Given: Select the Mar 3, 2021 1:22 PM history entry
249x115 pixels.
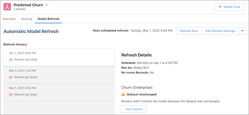Looking at the screenshot, I should [x=59, y=75].
